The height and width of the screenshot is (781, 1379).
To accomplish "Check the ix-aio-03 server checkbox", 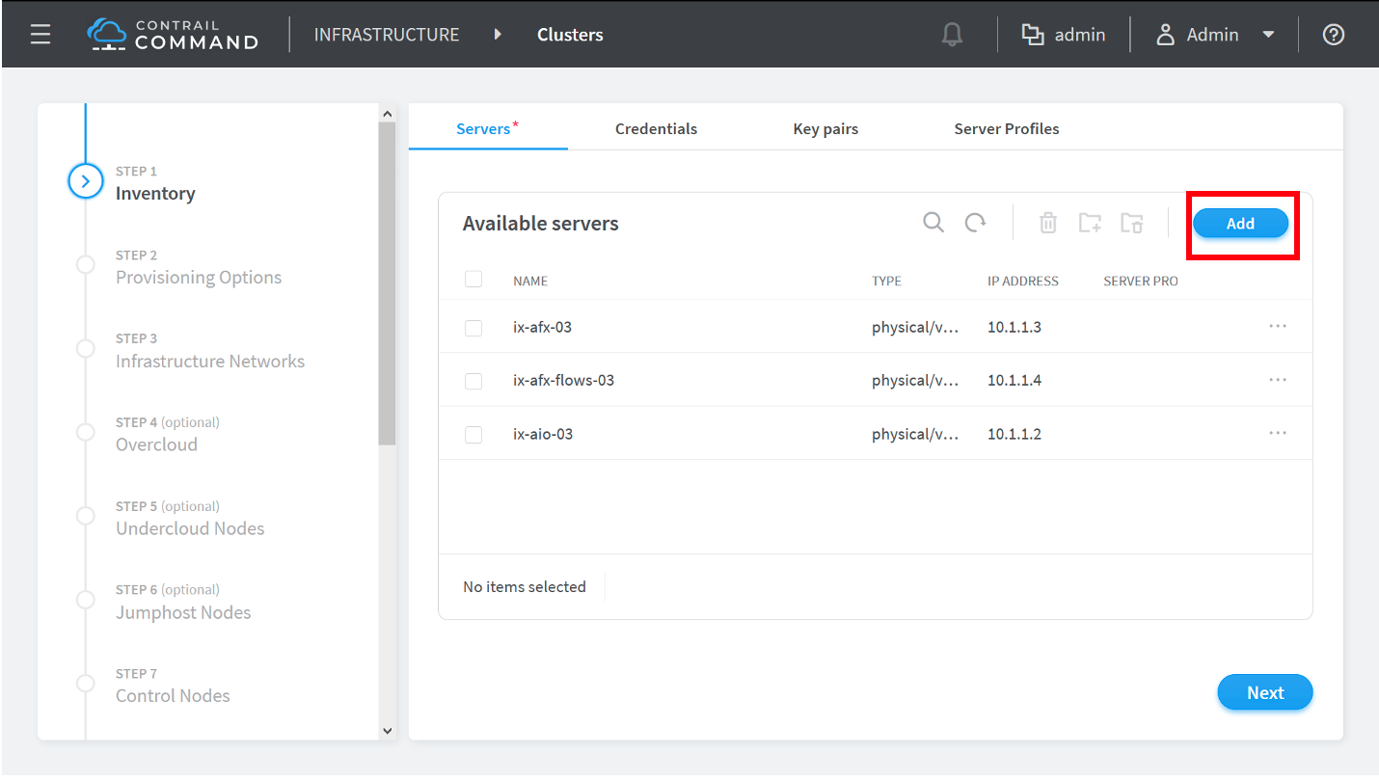I will pyautogui.click(x=473, y=435).
